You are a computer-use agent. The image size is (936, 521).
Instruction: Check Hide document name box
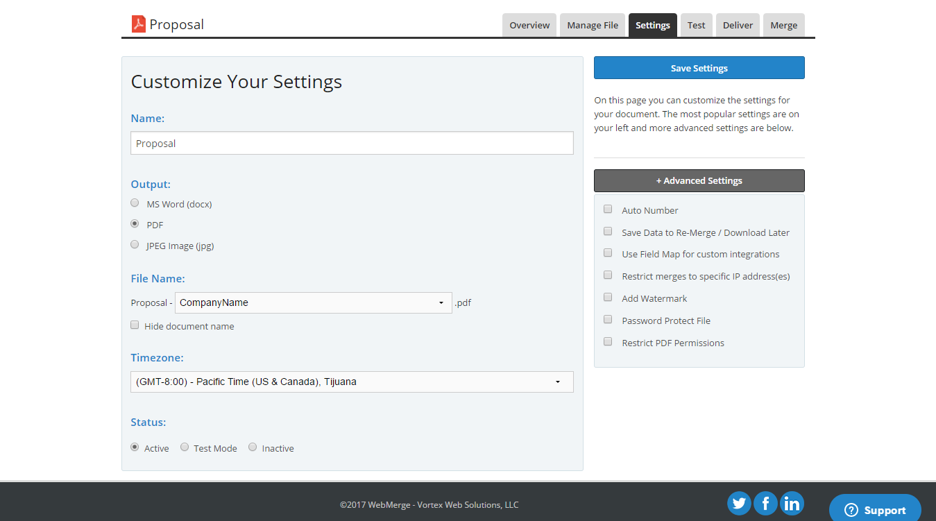[x=135, y=325]
